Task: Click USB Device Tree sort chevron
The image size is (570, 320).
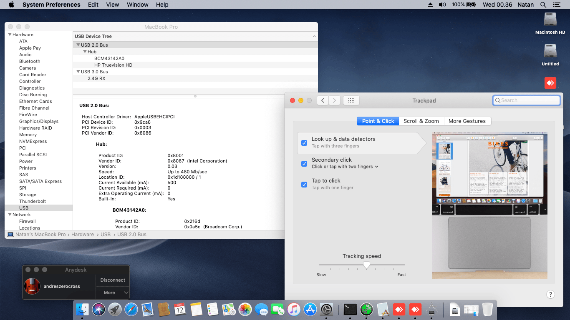Action: click(x=314, y=37)
